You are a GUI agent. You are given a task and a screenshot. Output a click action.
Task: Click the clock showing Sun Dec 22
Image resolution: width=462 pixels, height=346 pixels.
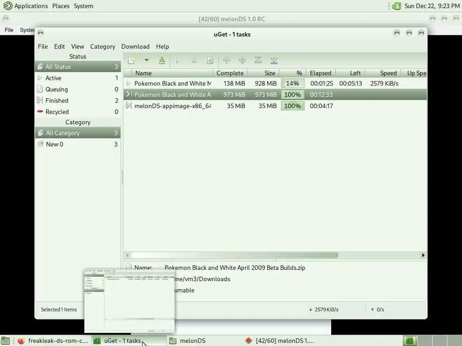432,6
